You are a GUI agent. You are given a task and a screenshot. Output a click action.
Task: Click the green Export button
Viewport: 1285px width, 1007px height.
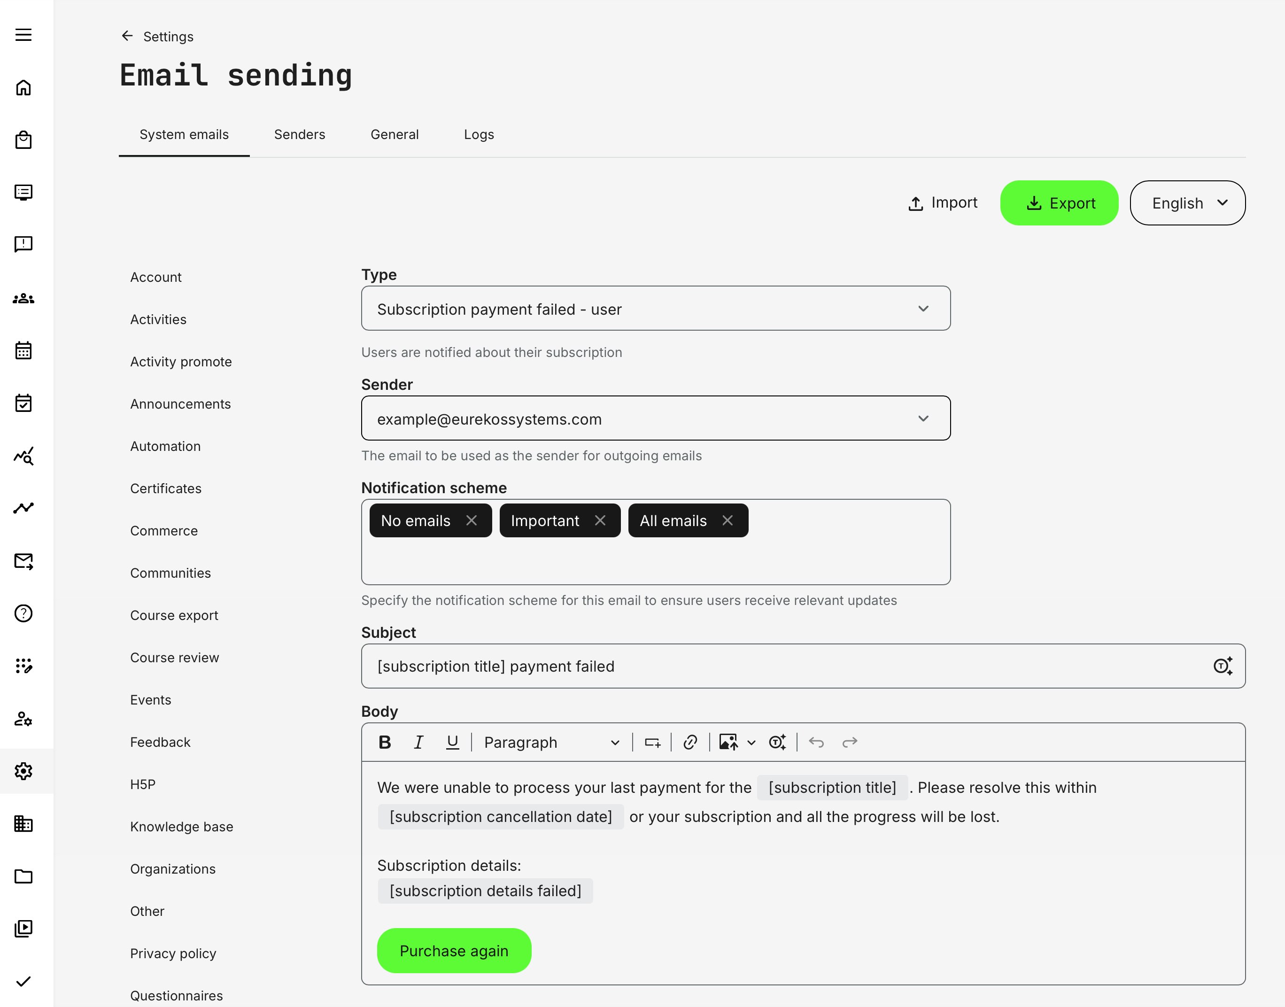[x=1059, y=203]
